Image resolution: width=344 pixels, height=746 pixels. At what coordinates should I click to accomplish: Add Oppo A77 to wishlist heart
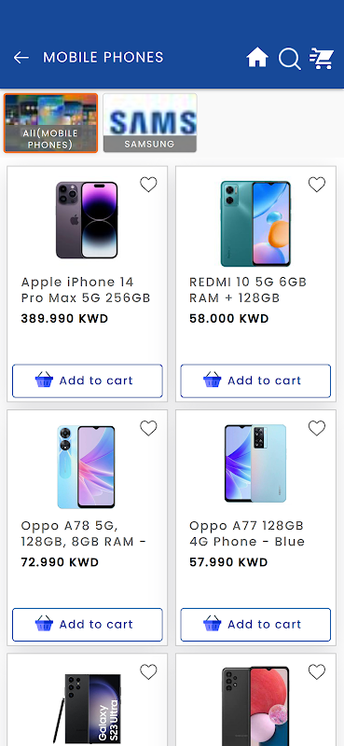[x=317, y=428]
